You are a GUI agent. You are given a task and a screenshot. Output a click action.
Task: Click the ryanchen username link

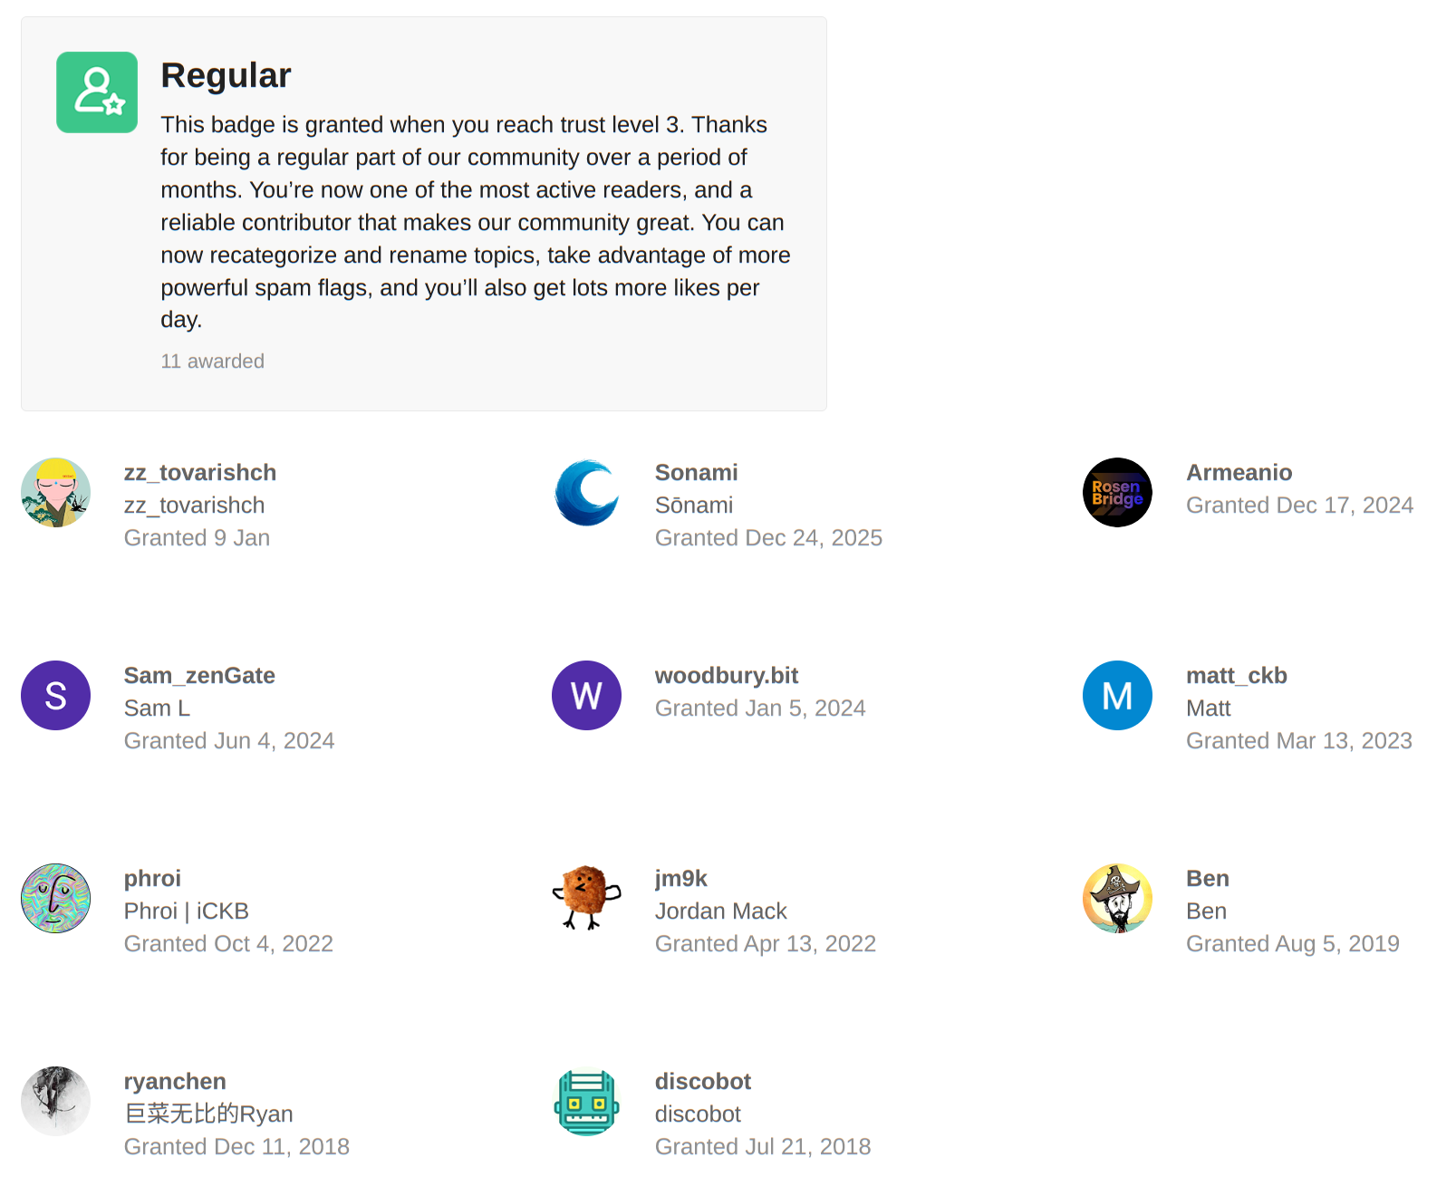[175, 1082]
